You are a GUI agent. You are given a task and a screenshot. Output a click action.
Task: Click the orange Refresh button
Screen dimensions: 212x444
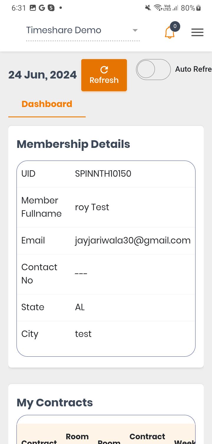click(104, 75)
